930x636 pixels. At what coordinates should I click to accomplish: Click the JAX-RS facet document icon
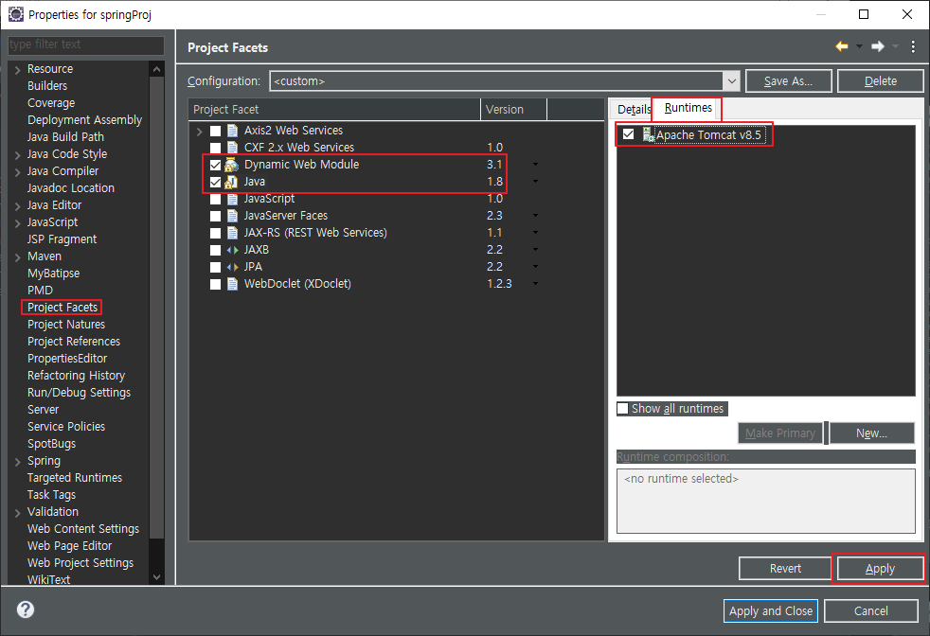point(233,233)
